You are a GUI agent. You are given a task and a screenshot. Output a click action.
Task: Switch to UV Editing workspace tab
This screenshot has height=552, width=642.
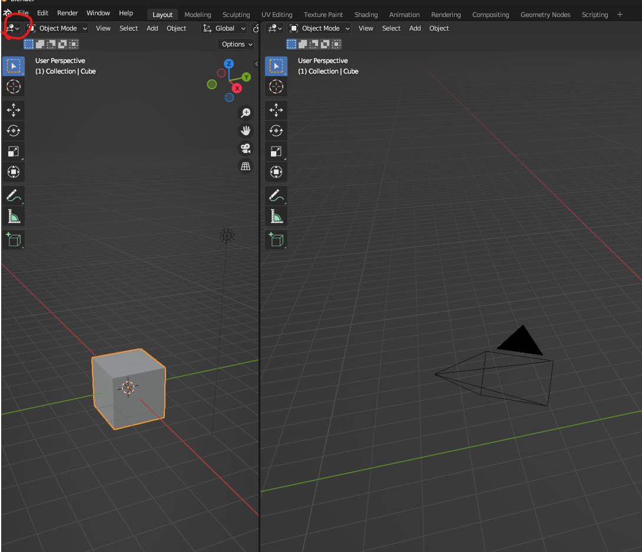coord(277,15)
